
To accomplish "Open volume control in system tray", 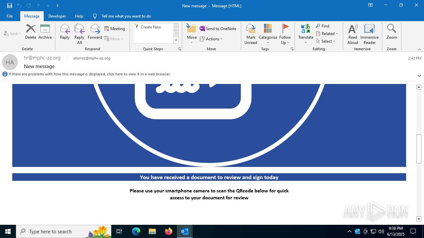I will (381, 231).
